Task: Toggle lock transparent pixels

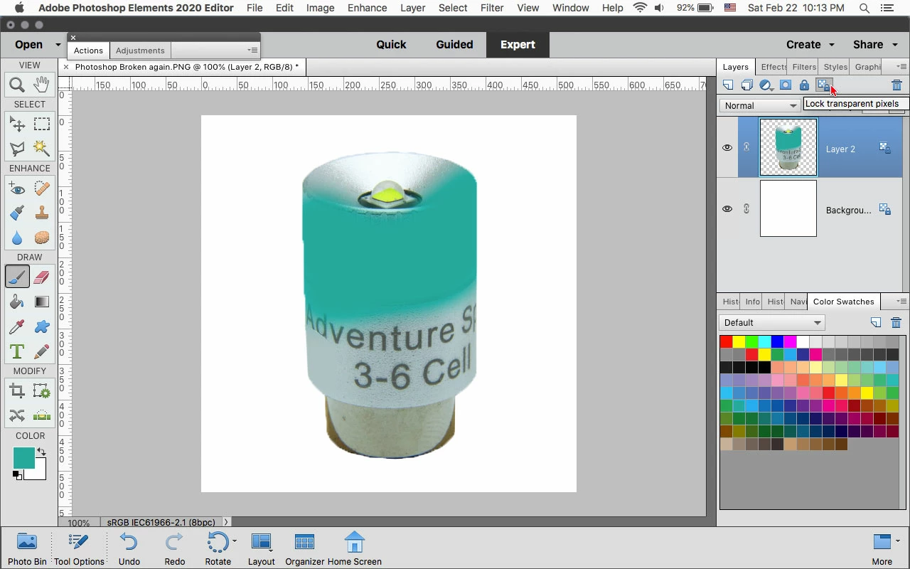Action: [823, 85]
